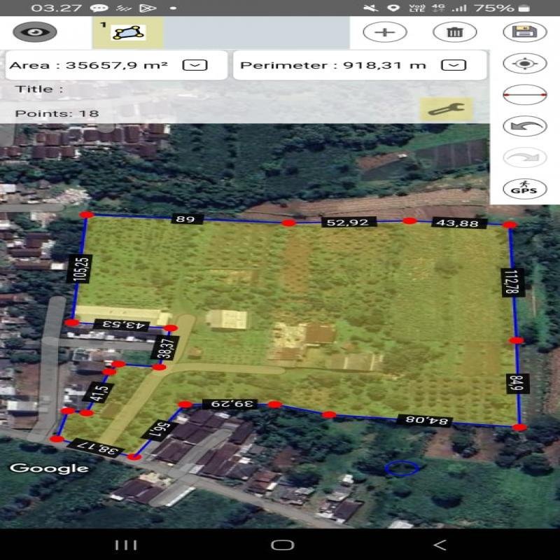
Task: Delete measurement using trash bin icon
Action: coord(454,32)
